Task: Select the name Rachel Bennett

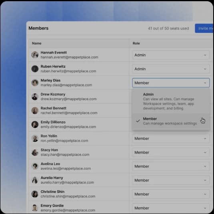Action: click(54, 108)
